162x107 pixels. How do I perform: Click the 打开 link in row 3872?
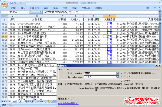click(110, 62)
